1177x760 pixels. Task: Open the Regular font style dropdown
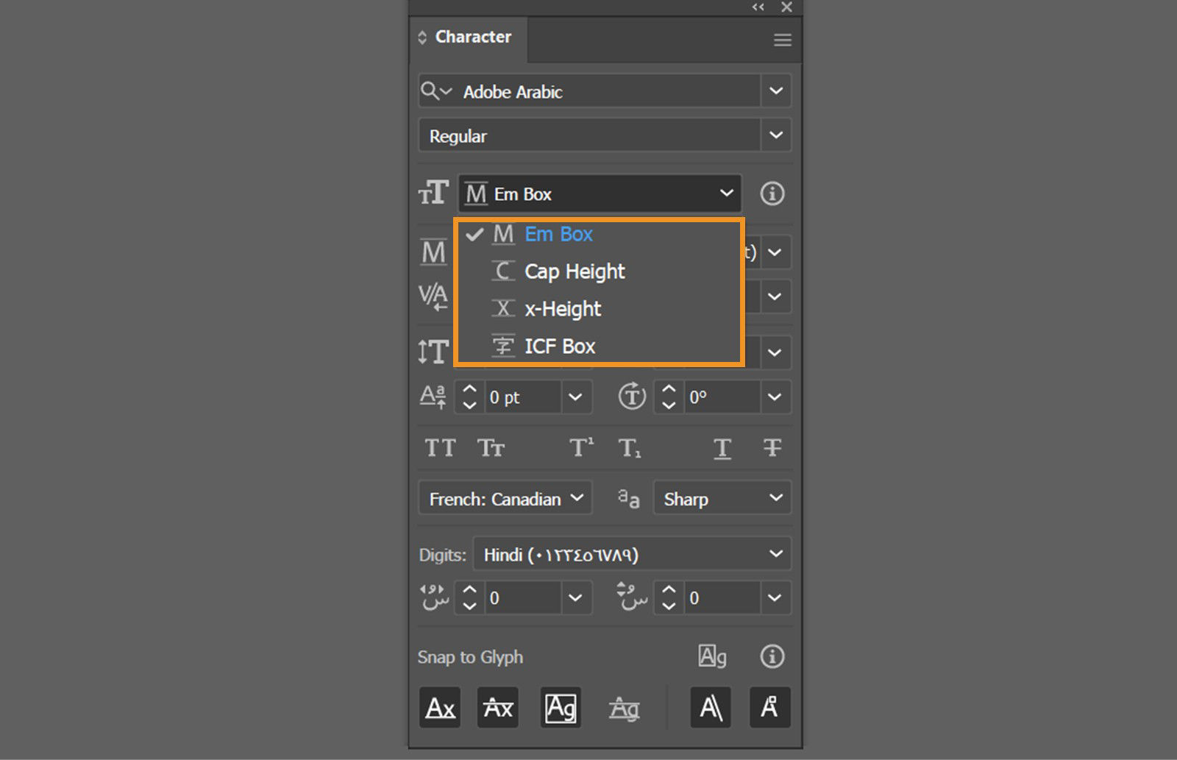click(776, 135)
